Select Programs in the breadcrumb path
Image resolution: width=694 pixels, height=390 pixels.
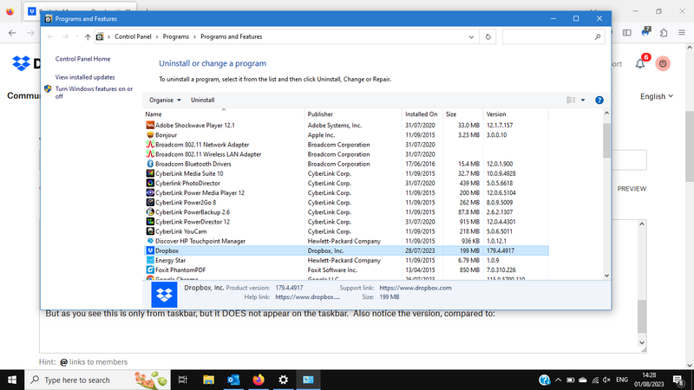[x=175, y=37]
